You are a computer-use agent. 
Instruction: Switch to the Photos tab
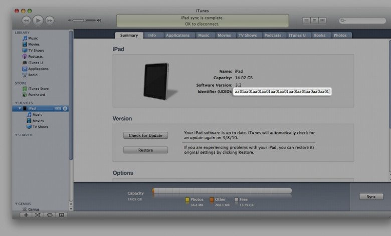click(x=340, y=36)
